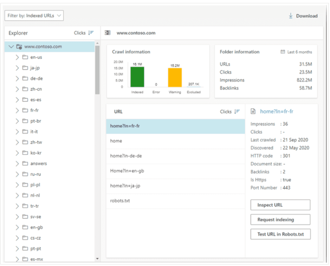The height and width of the screenshot is (266, 330).
Task: Click the zh-tw folder icon
Action: point(25,142)
